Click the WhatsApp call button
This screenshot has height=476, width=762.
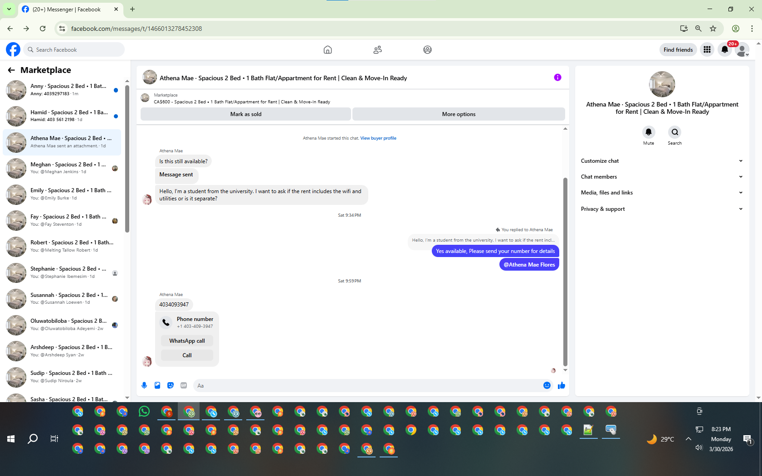point(187,341)
